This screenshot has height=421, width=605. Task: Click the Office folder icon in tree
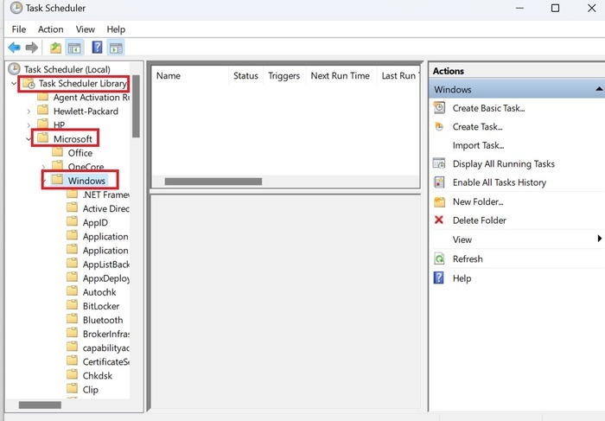(58, 152)
